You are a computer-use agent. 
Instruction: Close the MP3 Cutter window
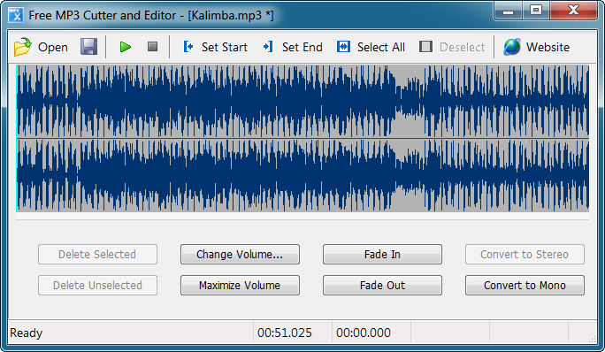[574, 11]
